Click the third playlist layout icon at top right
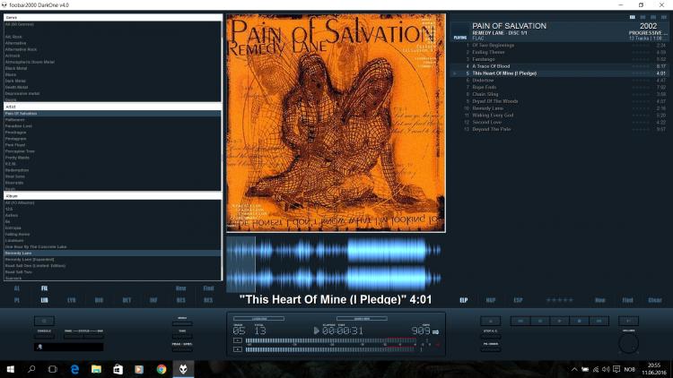The width and height of the screenshot is (673, 378). point(653,17)
